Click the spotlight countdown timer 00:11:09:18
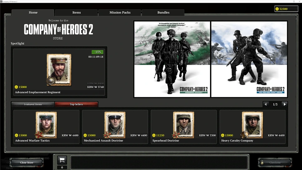Viewport: 302px width, 170px height. coord(96,57)
